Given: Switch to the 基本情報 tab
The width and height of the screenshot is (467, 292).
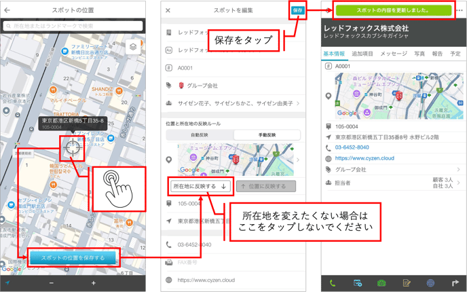Looking at the screenshot, I should click(x=334, y=54).
